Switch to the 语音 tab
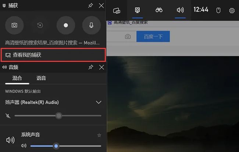 (x=41, y=78)
